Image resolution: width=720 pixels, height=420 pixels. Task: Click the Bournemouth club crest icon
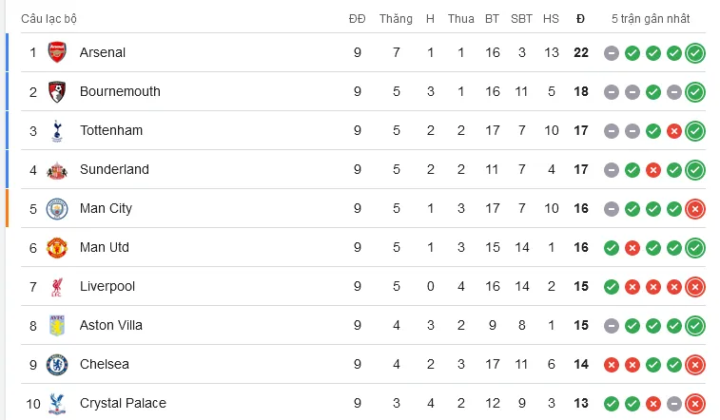57,91
